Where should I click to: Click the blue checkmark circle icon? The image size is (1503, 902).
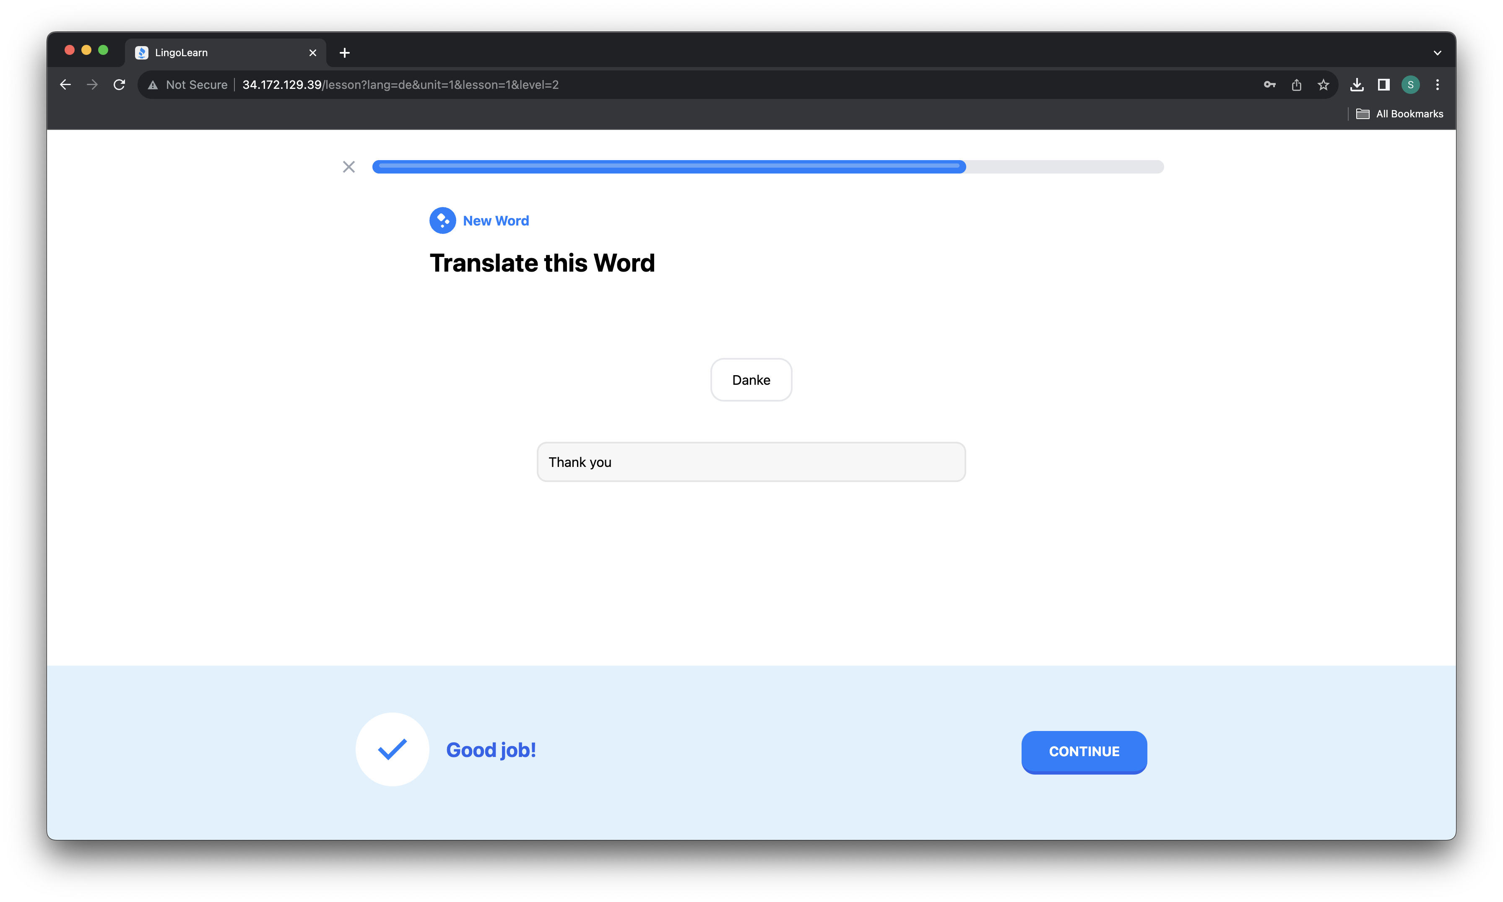pyautogui.click(x=392, y=749)
